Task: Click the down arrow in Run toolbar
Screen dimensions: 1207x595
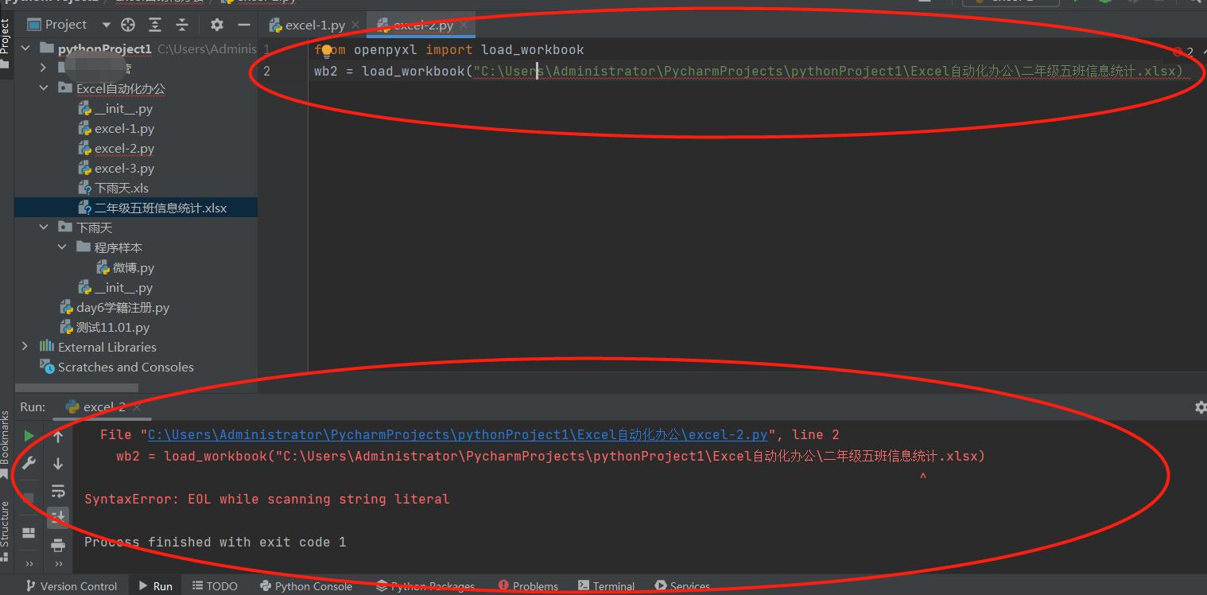Action: pos(58,464)
